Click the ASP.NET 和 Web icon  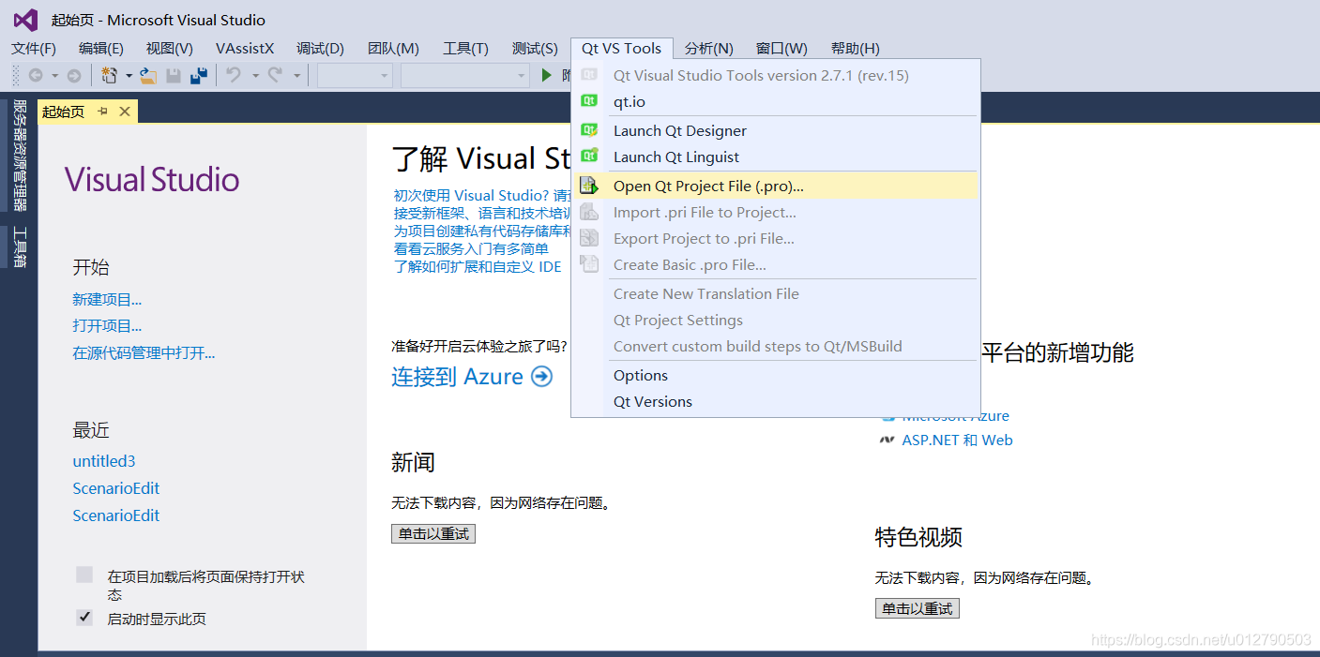click(x=887, y=440)
